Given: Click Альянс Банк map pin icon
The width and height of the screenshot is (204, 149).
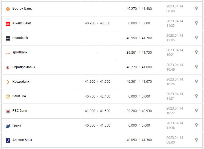Looking at the screenshot, I should click(x=196, y=140).
